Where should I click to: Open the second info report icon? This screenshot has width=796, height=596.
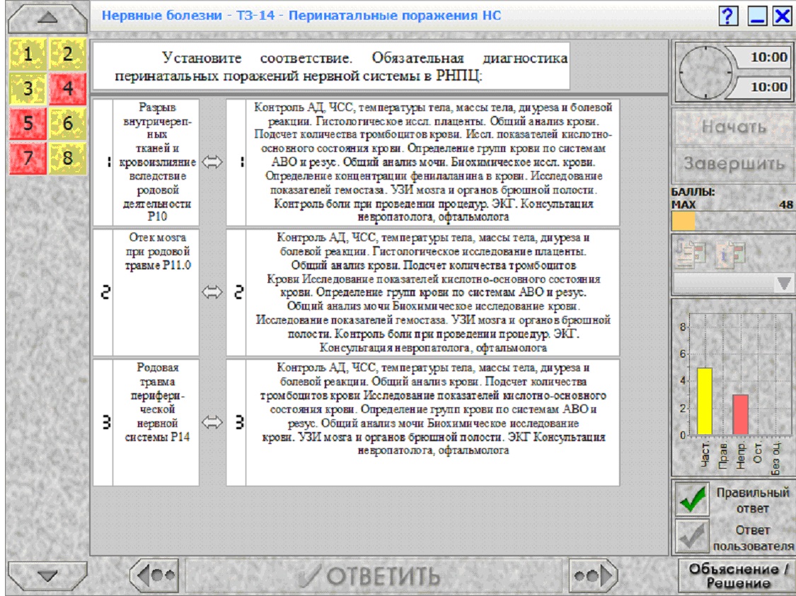(731, 252)
